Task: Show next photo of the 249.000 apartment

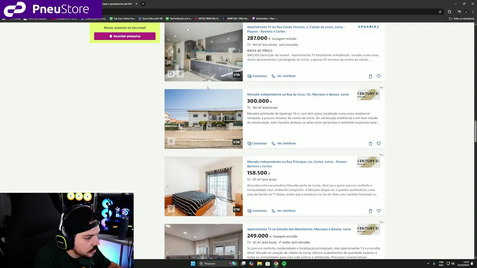Action: point(239,253)
